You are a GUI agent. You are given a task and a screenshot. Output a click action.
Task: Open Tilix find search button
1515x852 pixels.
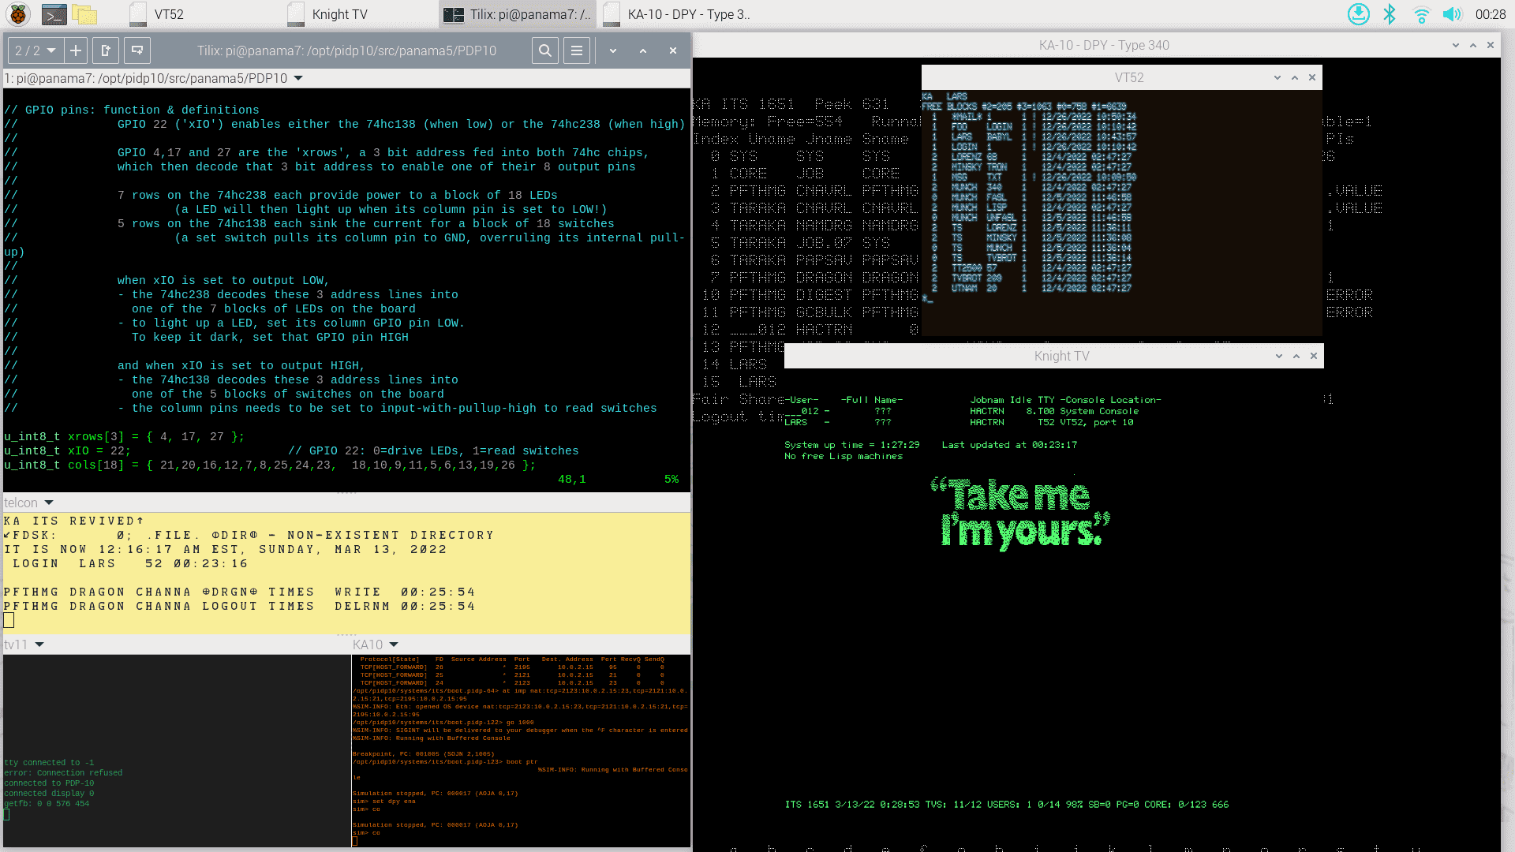coord(544,50)
